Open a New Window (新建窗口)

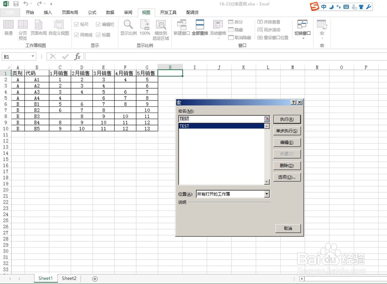(182, 27)
